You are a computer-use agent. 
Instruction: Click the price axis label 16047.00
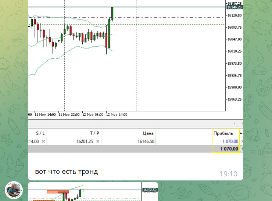click(x=235, y=39)
